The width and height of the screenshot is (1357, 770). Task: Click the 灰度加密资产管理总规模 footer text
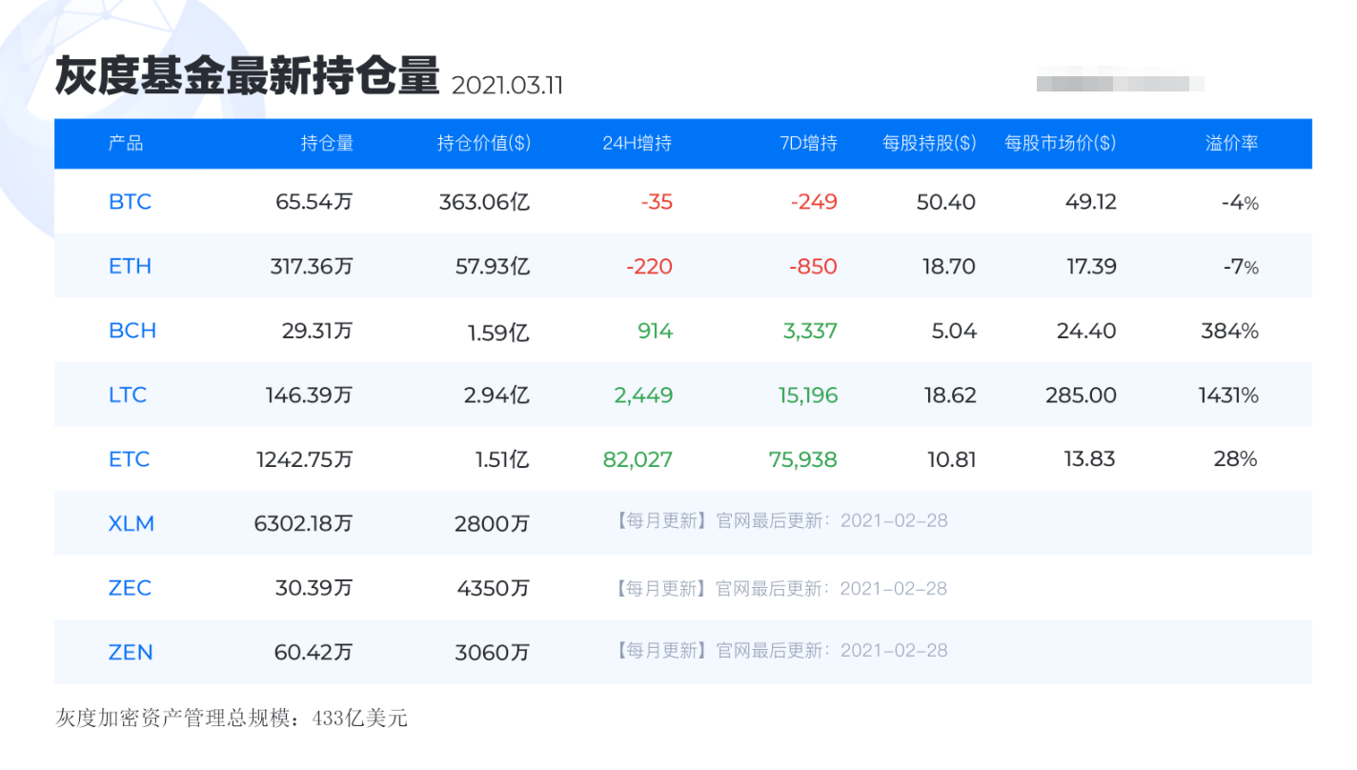point(232,718)
